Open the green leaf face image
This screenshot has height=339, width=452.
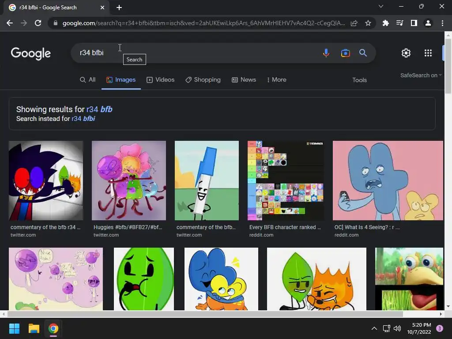click(144, 279)
